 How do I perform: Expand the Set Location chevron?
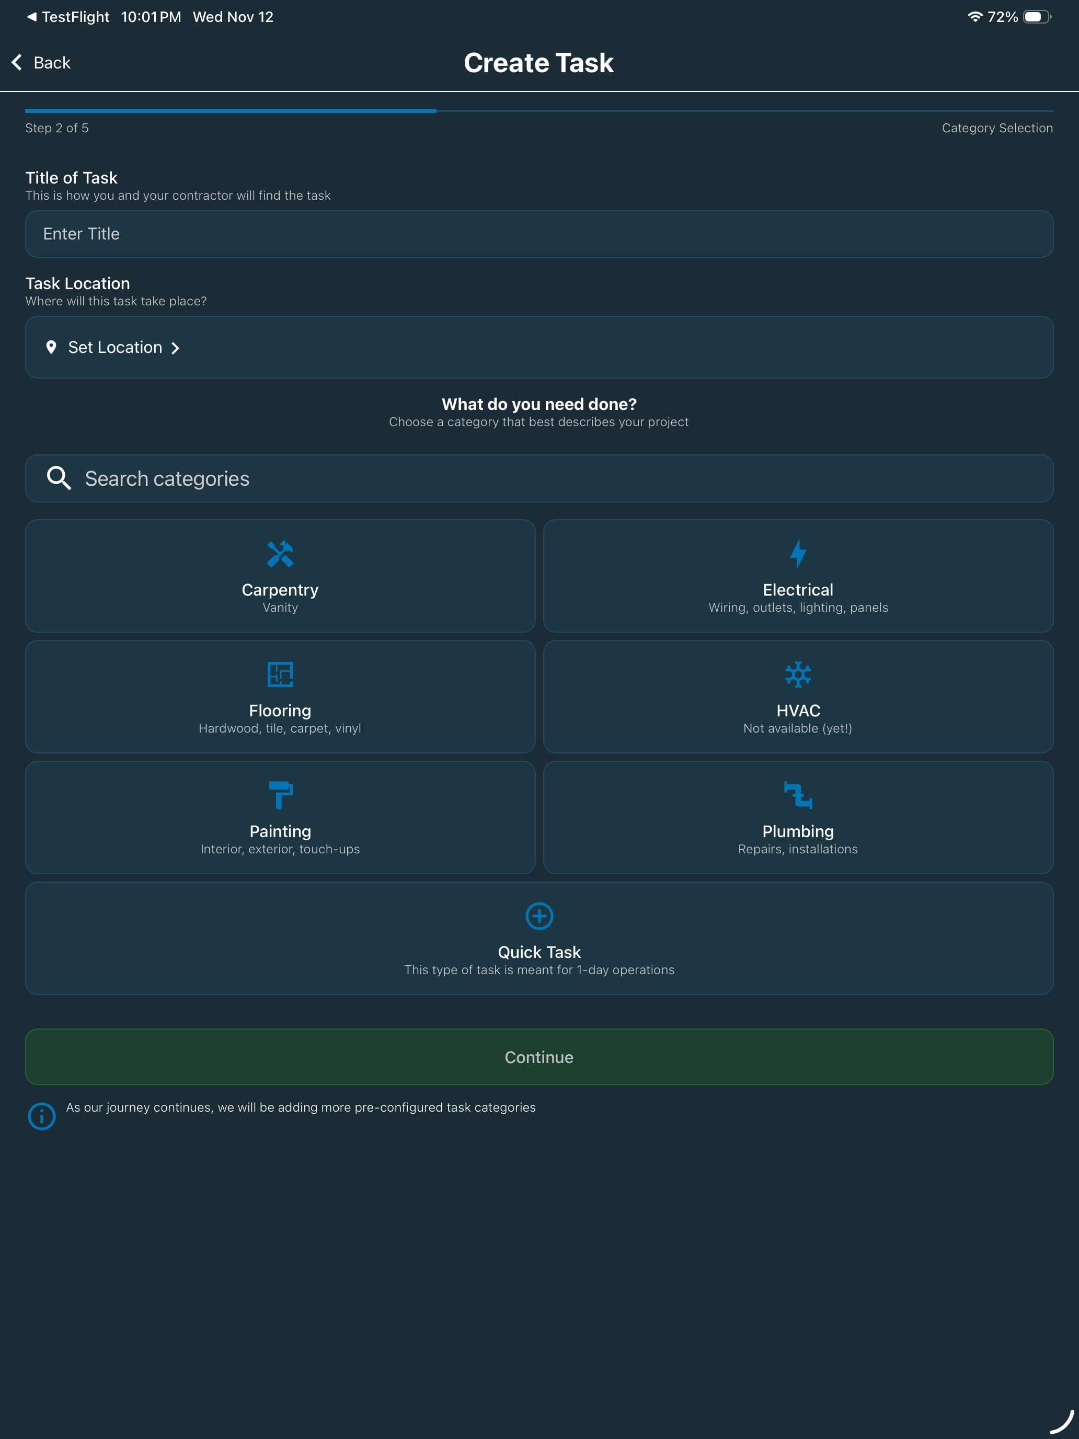coord(175,348)
